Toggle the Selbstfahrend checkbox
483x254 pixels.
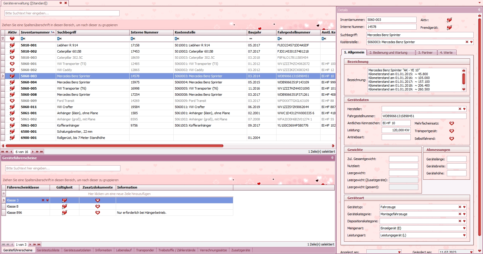tap(452, 139)
